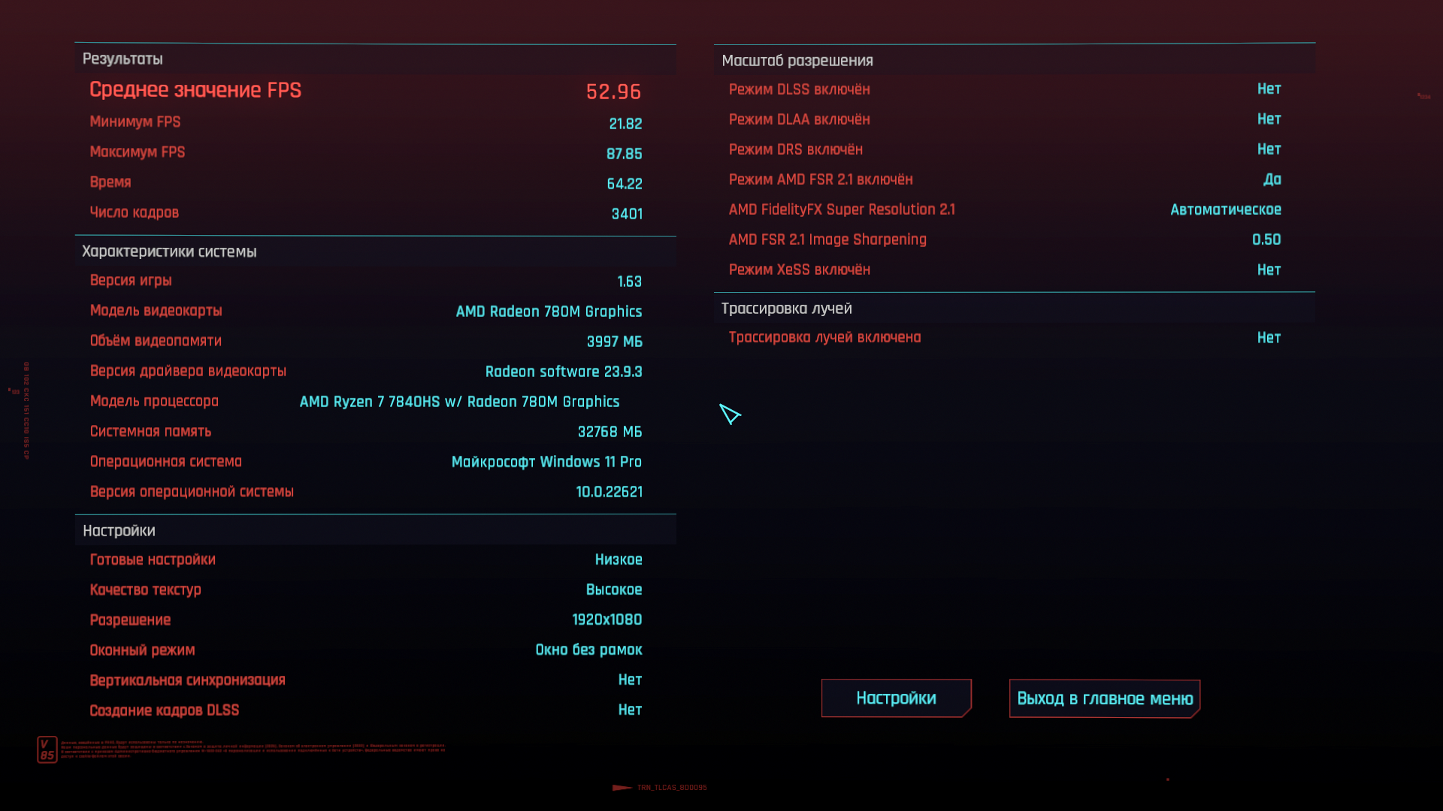Click the AMD Ryzen 7 7840HS processor value
This screenshot has width=1443, height=811.
pos(459,402)
